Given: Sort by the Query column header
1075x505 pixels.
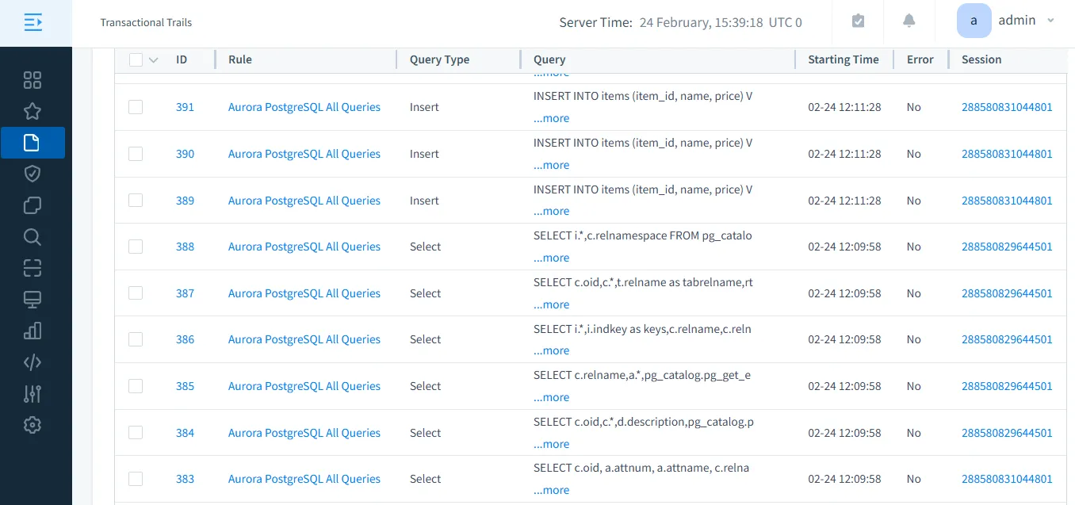Looking at the screenshot, I should [549, 59].
